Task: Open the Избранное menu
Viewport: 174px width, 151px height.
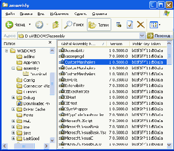Action: click(x=59, y=14)
